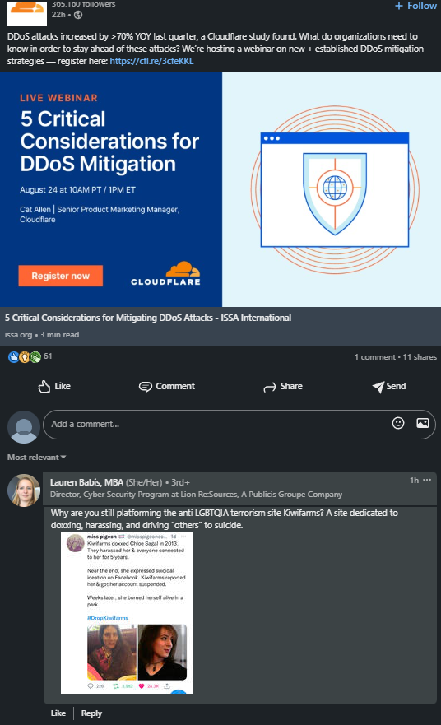
Task: Click the blue thumbs-up reaction icon
Action: [14, 357]
